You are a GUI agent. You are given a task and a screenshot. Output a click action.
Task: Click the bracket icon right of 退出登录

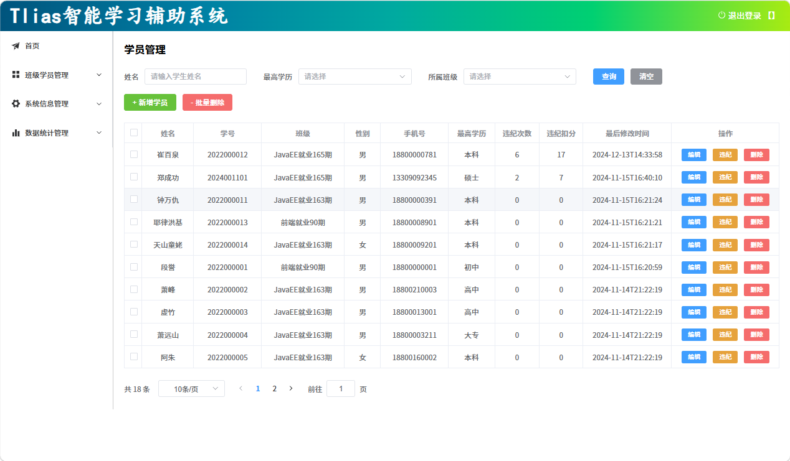point(771,16)
